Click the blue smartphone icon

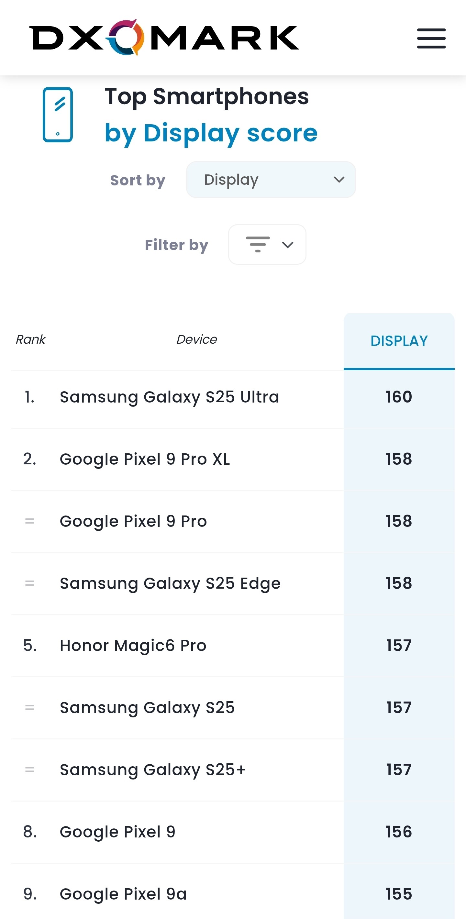(58, 115)
